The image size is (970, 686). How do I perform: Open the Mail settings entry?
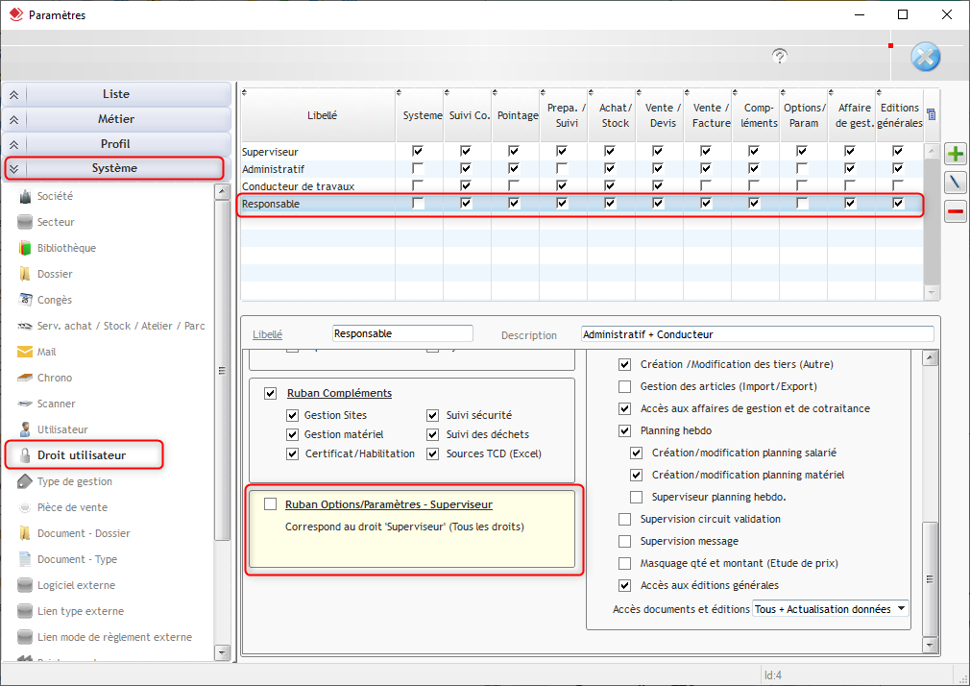click(46, 352)
